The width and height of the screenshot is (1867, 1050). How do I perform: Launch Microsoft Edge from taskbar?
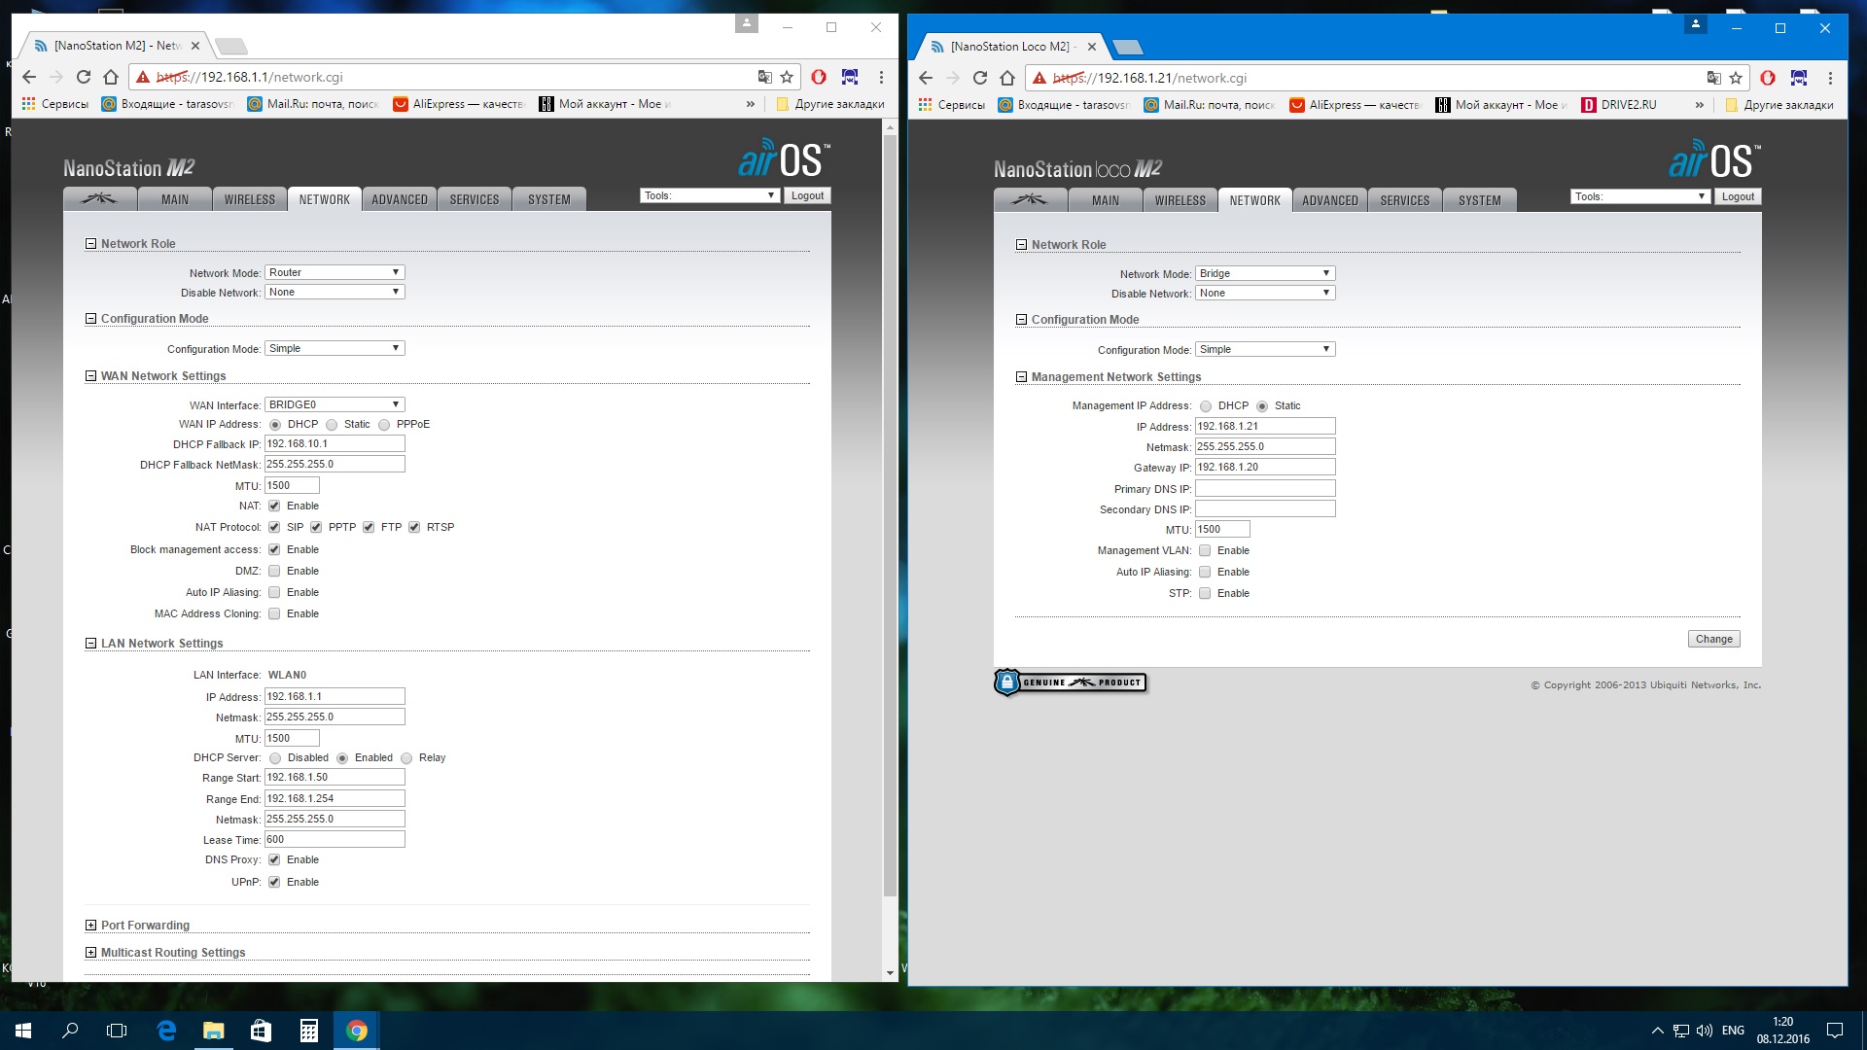pyautogui.click(x=166, y=1031)
